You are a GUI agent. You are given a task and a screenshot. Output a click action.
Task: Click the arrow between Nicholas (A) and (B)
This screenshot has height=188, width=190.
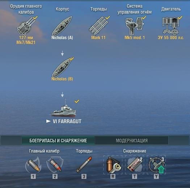62,53
